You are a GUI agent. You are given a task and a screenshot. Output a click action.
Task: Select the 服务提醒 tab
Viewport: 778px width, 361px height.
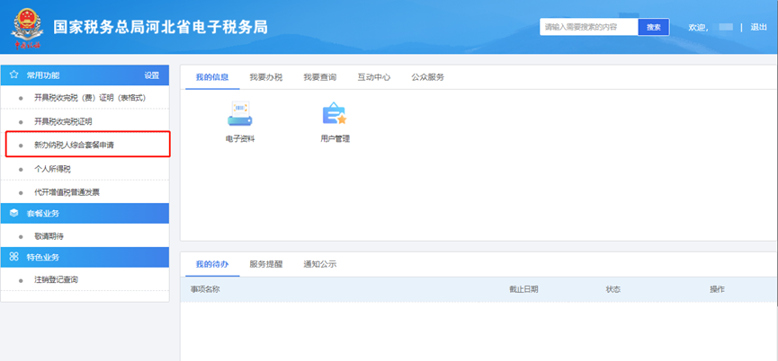(x=266, y=264)
